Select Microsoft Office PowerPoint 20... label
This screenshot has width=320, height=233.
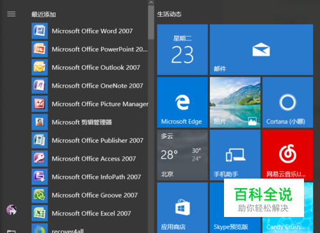[x=100, y=49]
